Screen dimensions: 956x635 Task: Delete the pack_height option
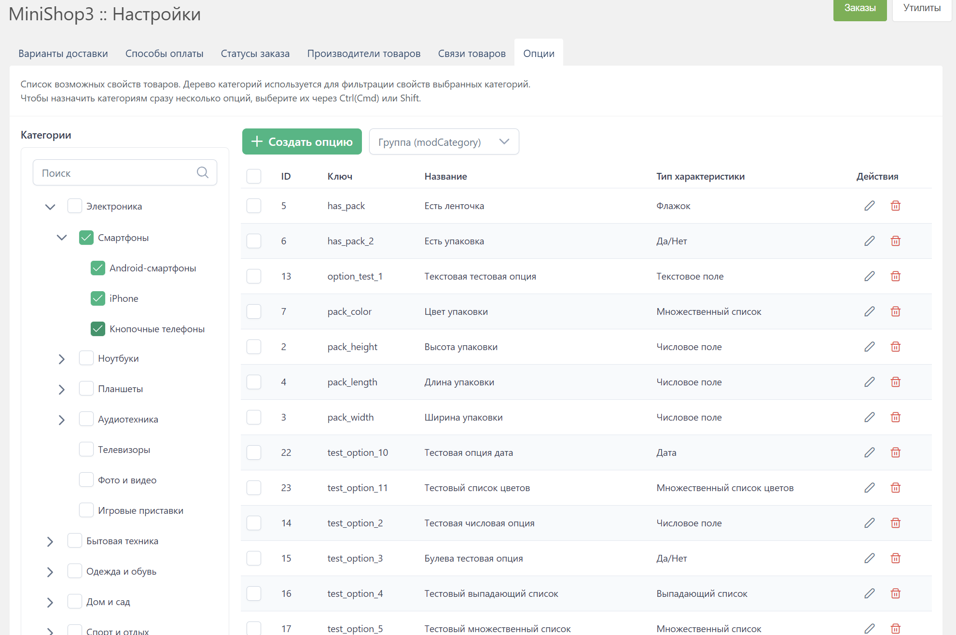895,347
